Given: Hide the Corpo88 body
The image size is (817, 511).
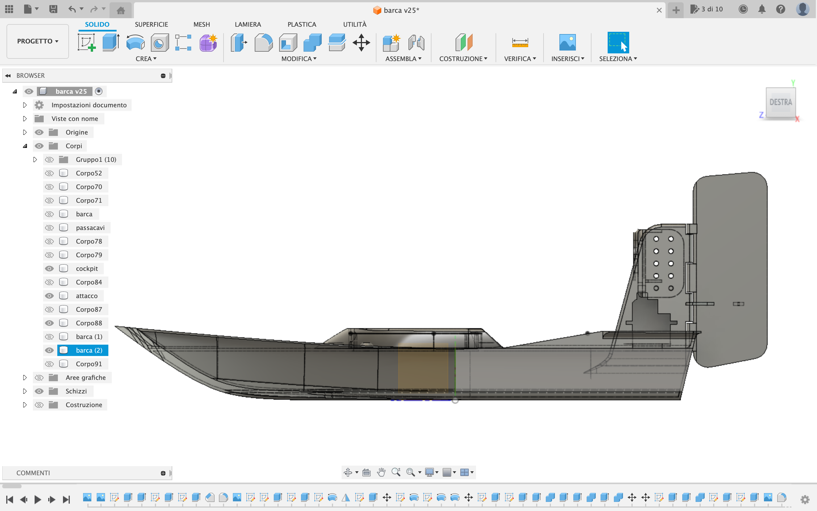Looking at the screenshot, I should click(49, 323).
